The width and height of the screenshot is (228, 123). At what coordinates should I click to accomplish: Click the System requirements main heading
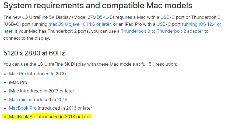pos(98,5)
